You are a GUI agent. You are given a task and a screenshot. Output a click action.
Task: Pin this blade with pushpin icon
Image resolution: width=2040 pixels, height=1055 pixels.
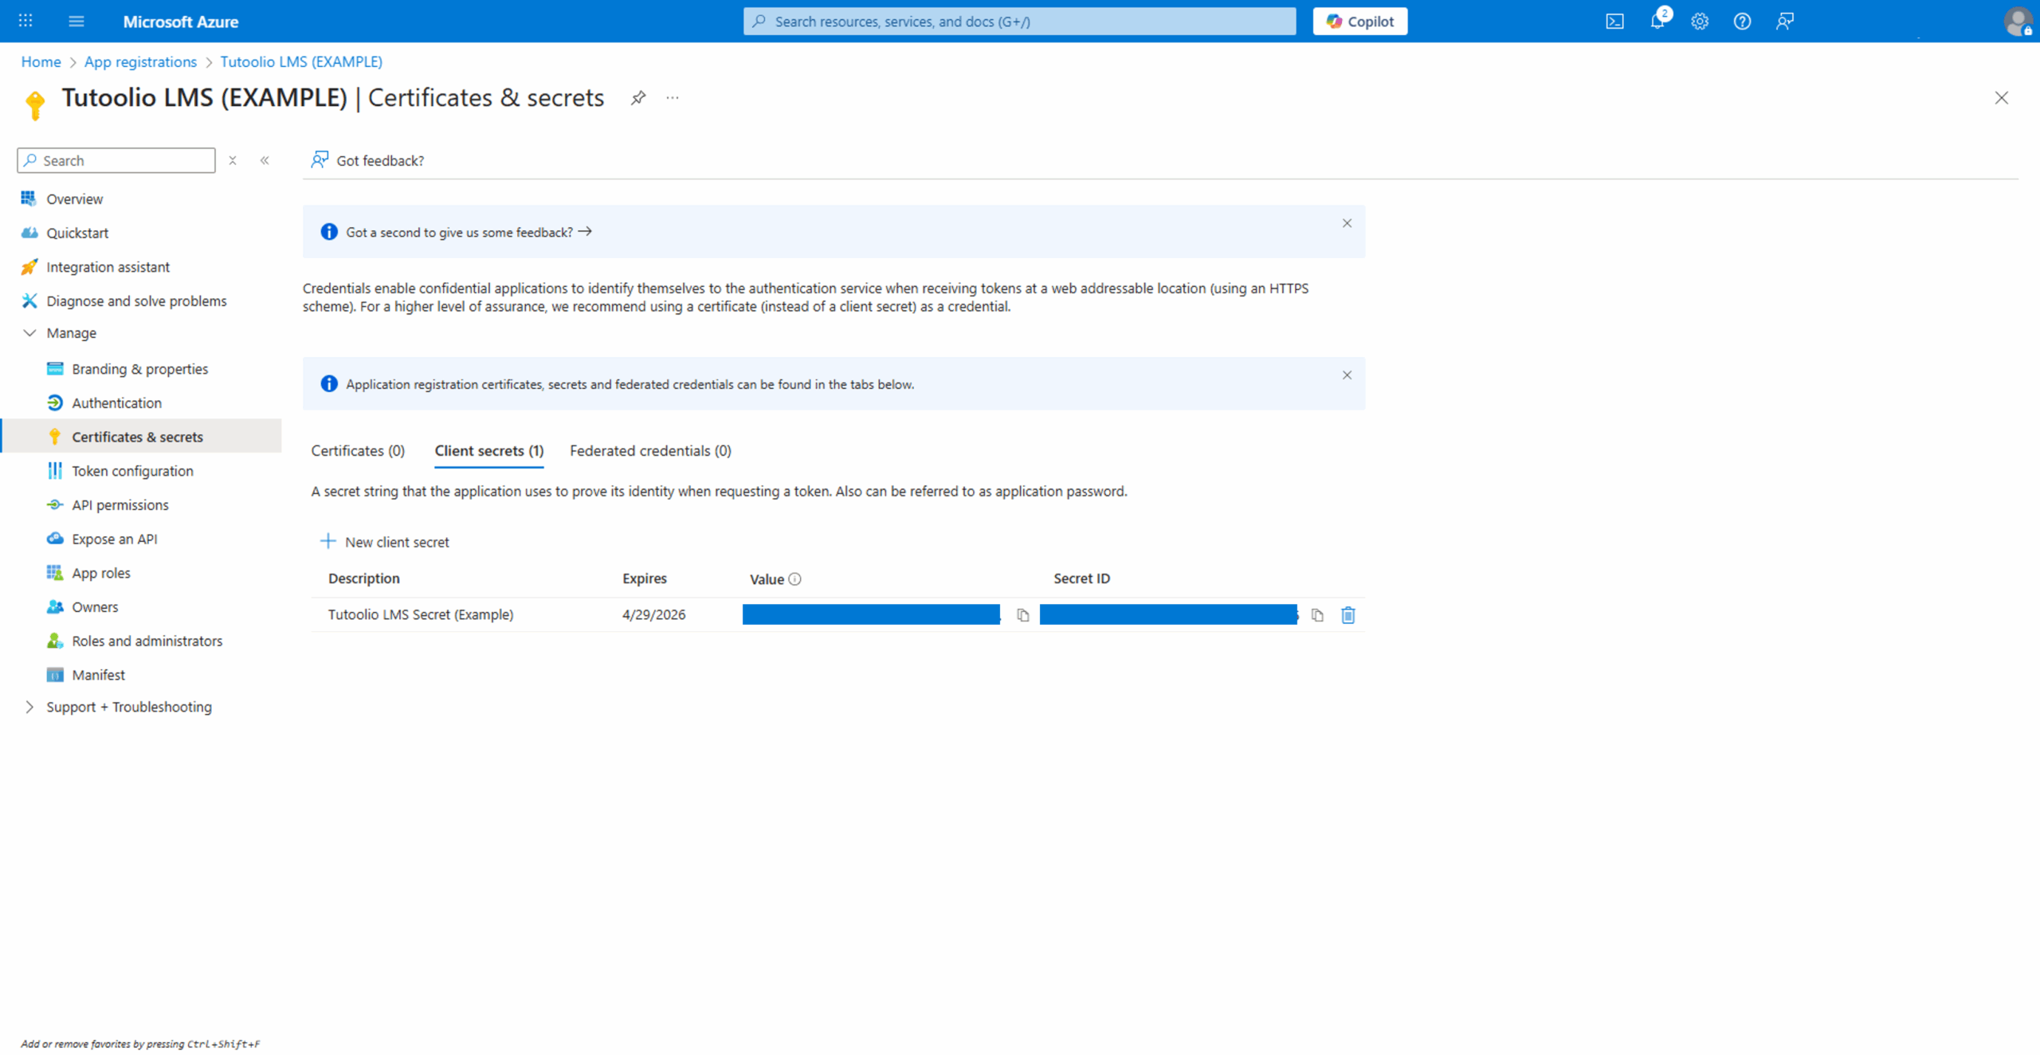pos(637,98)
